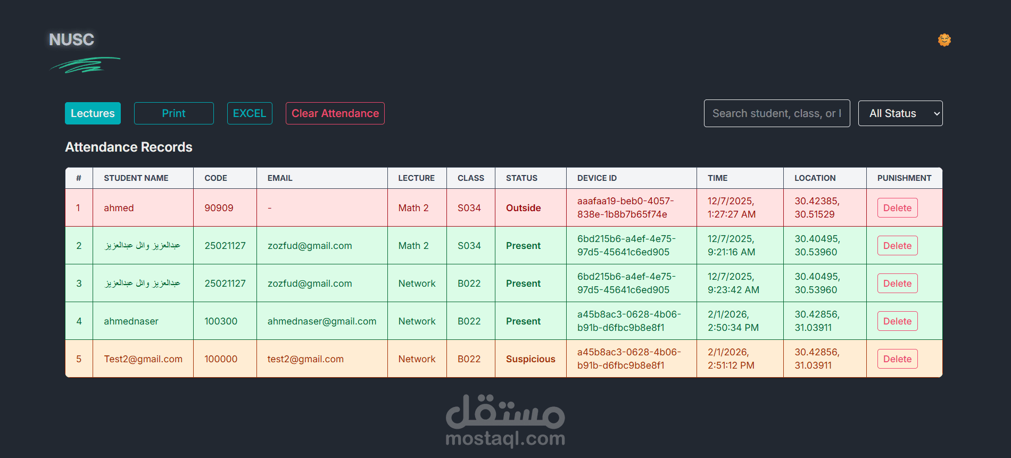
Task: Focus the search student input field
Action: tap(777, 113)
